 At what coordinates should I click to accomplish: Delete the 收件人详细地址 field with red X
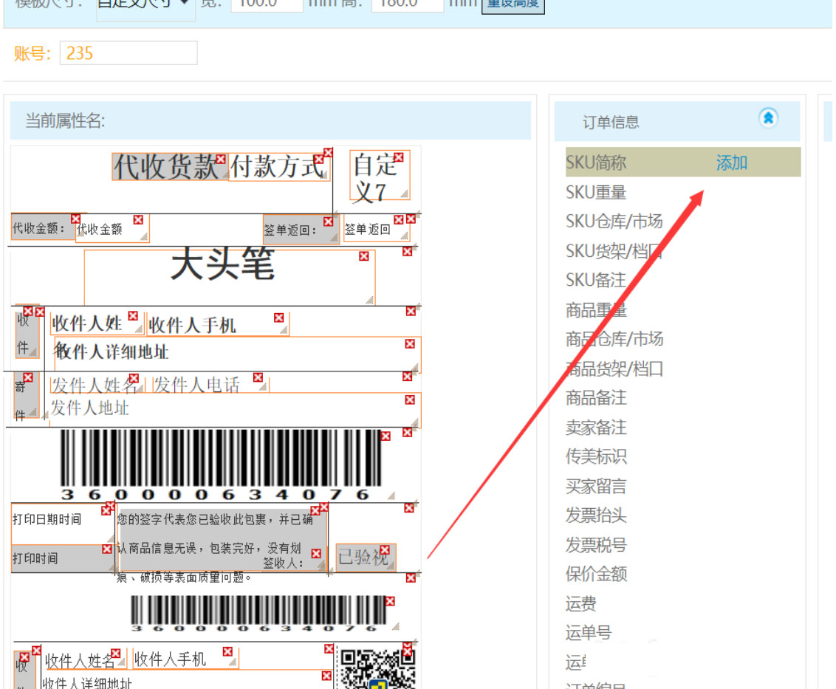coord(408,343)
